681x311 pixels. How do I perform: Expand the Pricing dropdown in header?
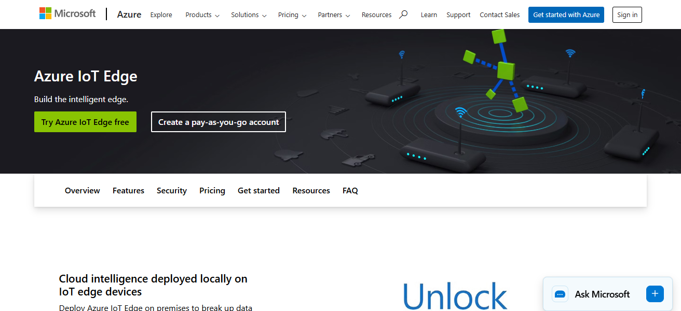tap(292, 15)
